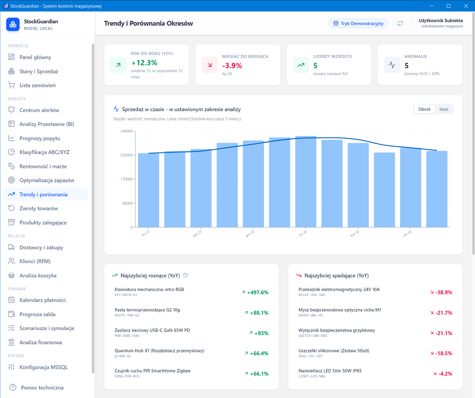Image resolution: width=475 pixels, height=398 pixels.
Task: Select the Quantum Hub X1 product row
Action: [191, 353]
